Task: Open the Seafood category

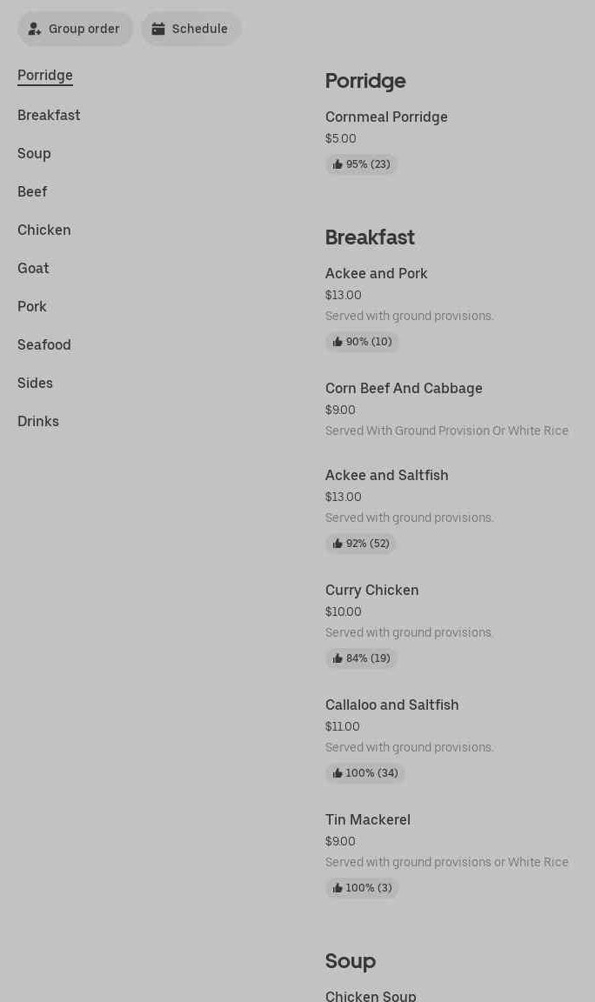Action: pyautogui.click(x=44, y=344)
